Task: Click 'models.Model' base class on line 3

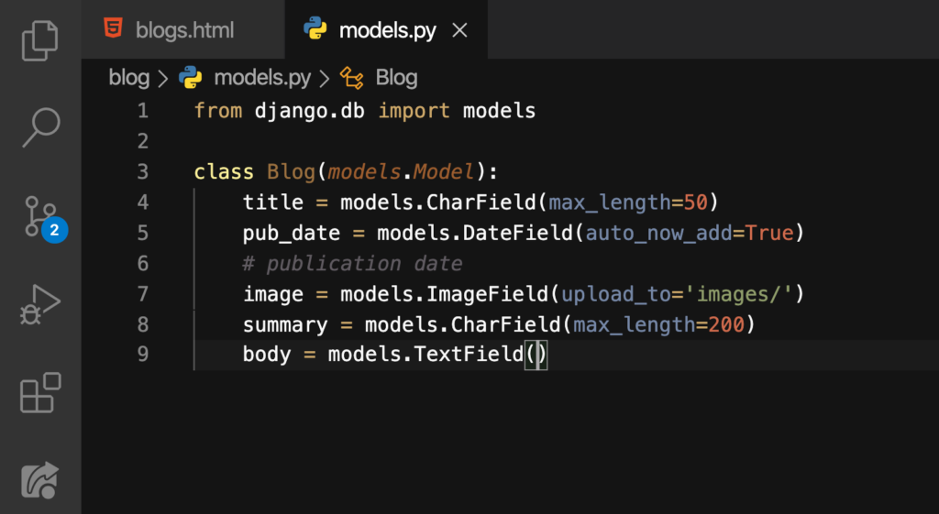Action: pyautogui.click(x=402, y=172)
